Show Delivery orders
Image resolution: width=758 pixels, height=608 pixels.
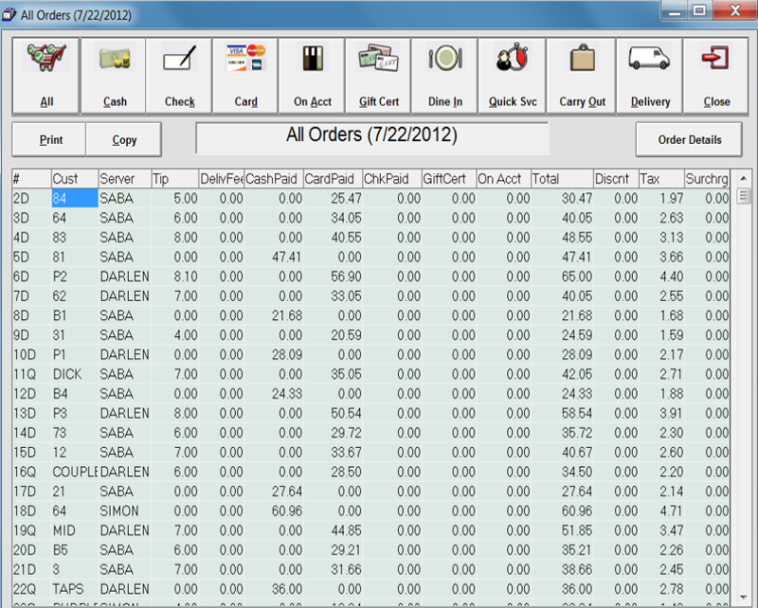[650, 76]
